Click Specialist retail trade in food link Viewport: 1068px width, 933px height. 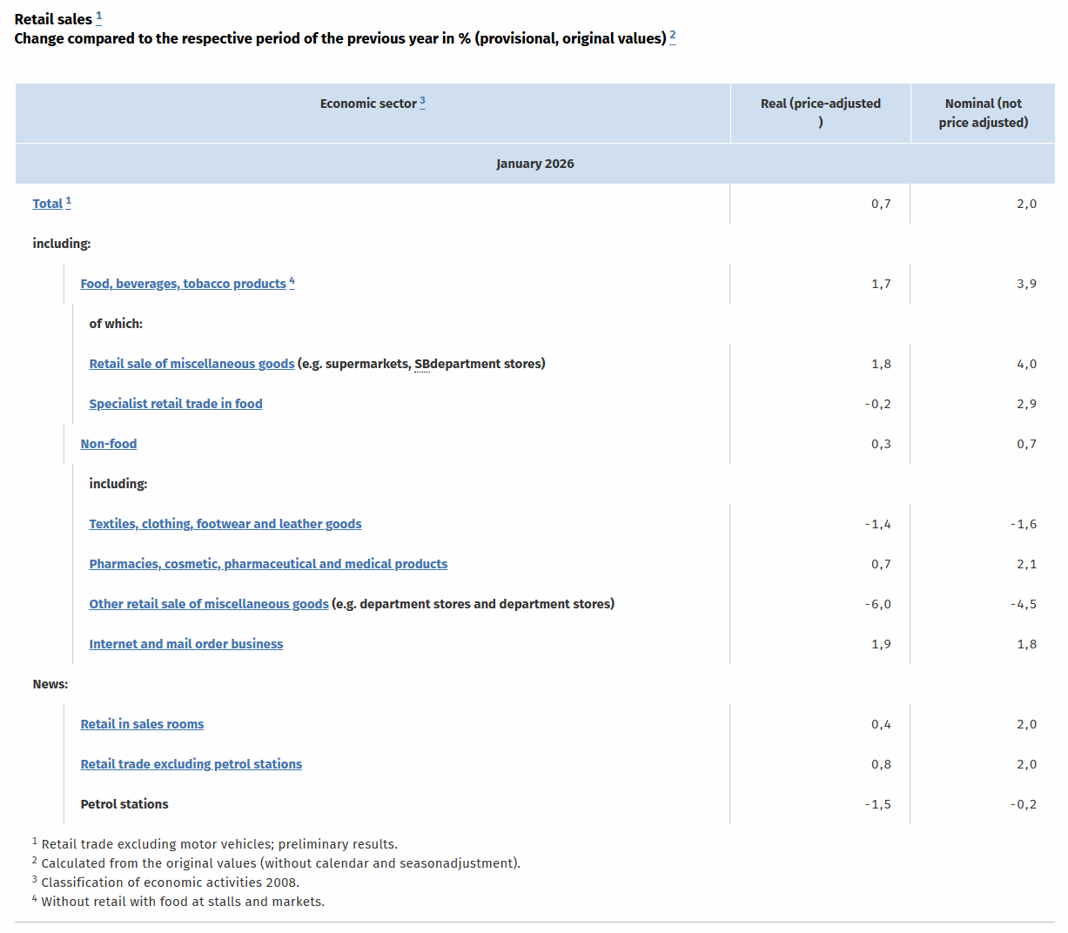coord(175,404)
